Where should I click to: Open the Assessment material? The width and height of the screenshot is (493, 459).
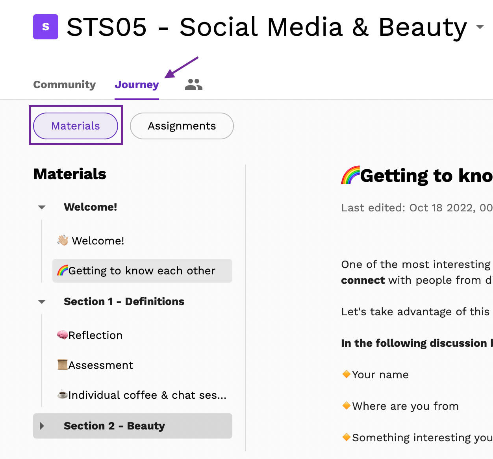tap(95, 365)
